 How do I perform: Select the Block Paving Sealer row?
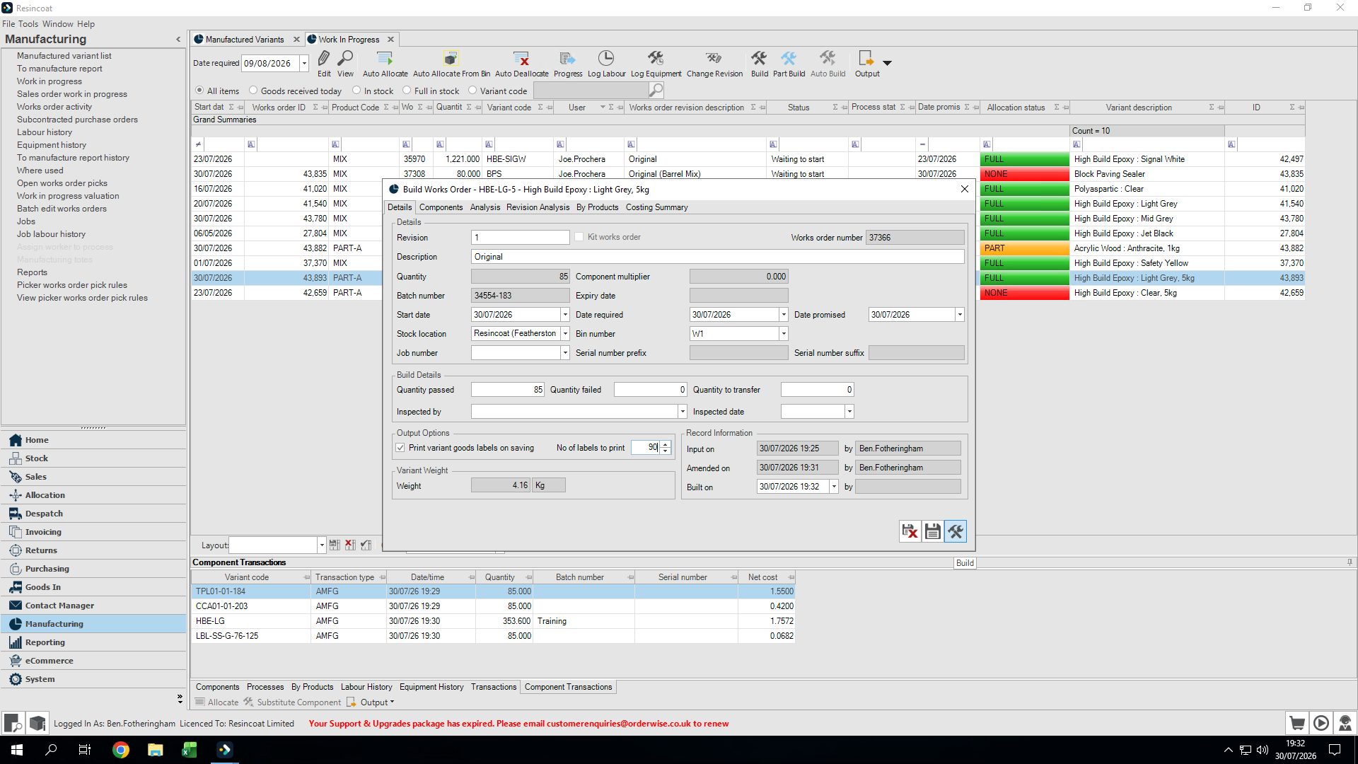[748, 174]
